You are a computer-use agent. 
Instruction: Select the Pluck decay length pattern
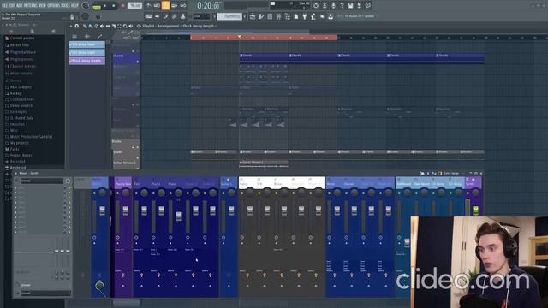coord(87,61)
